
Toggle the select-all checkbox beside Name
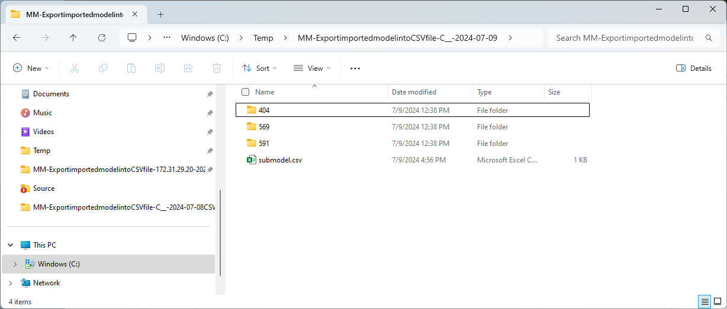click(x=245, y=92)
